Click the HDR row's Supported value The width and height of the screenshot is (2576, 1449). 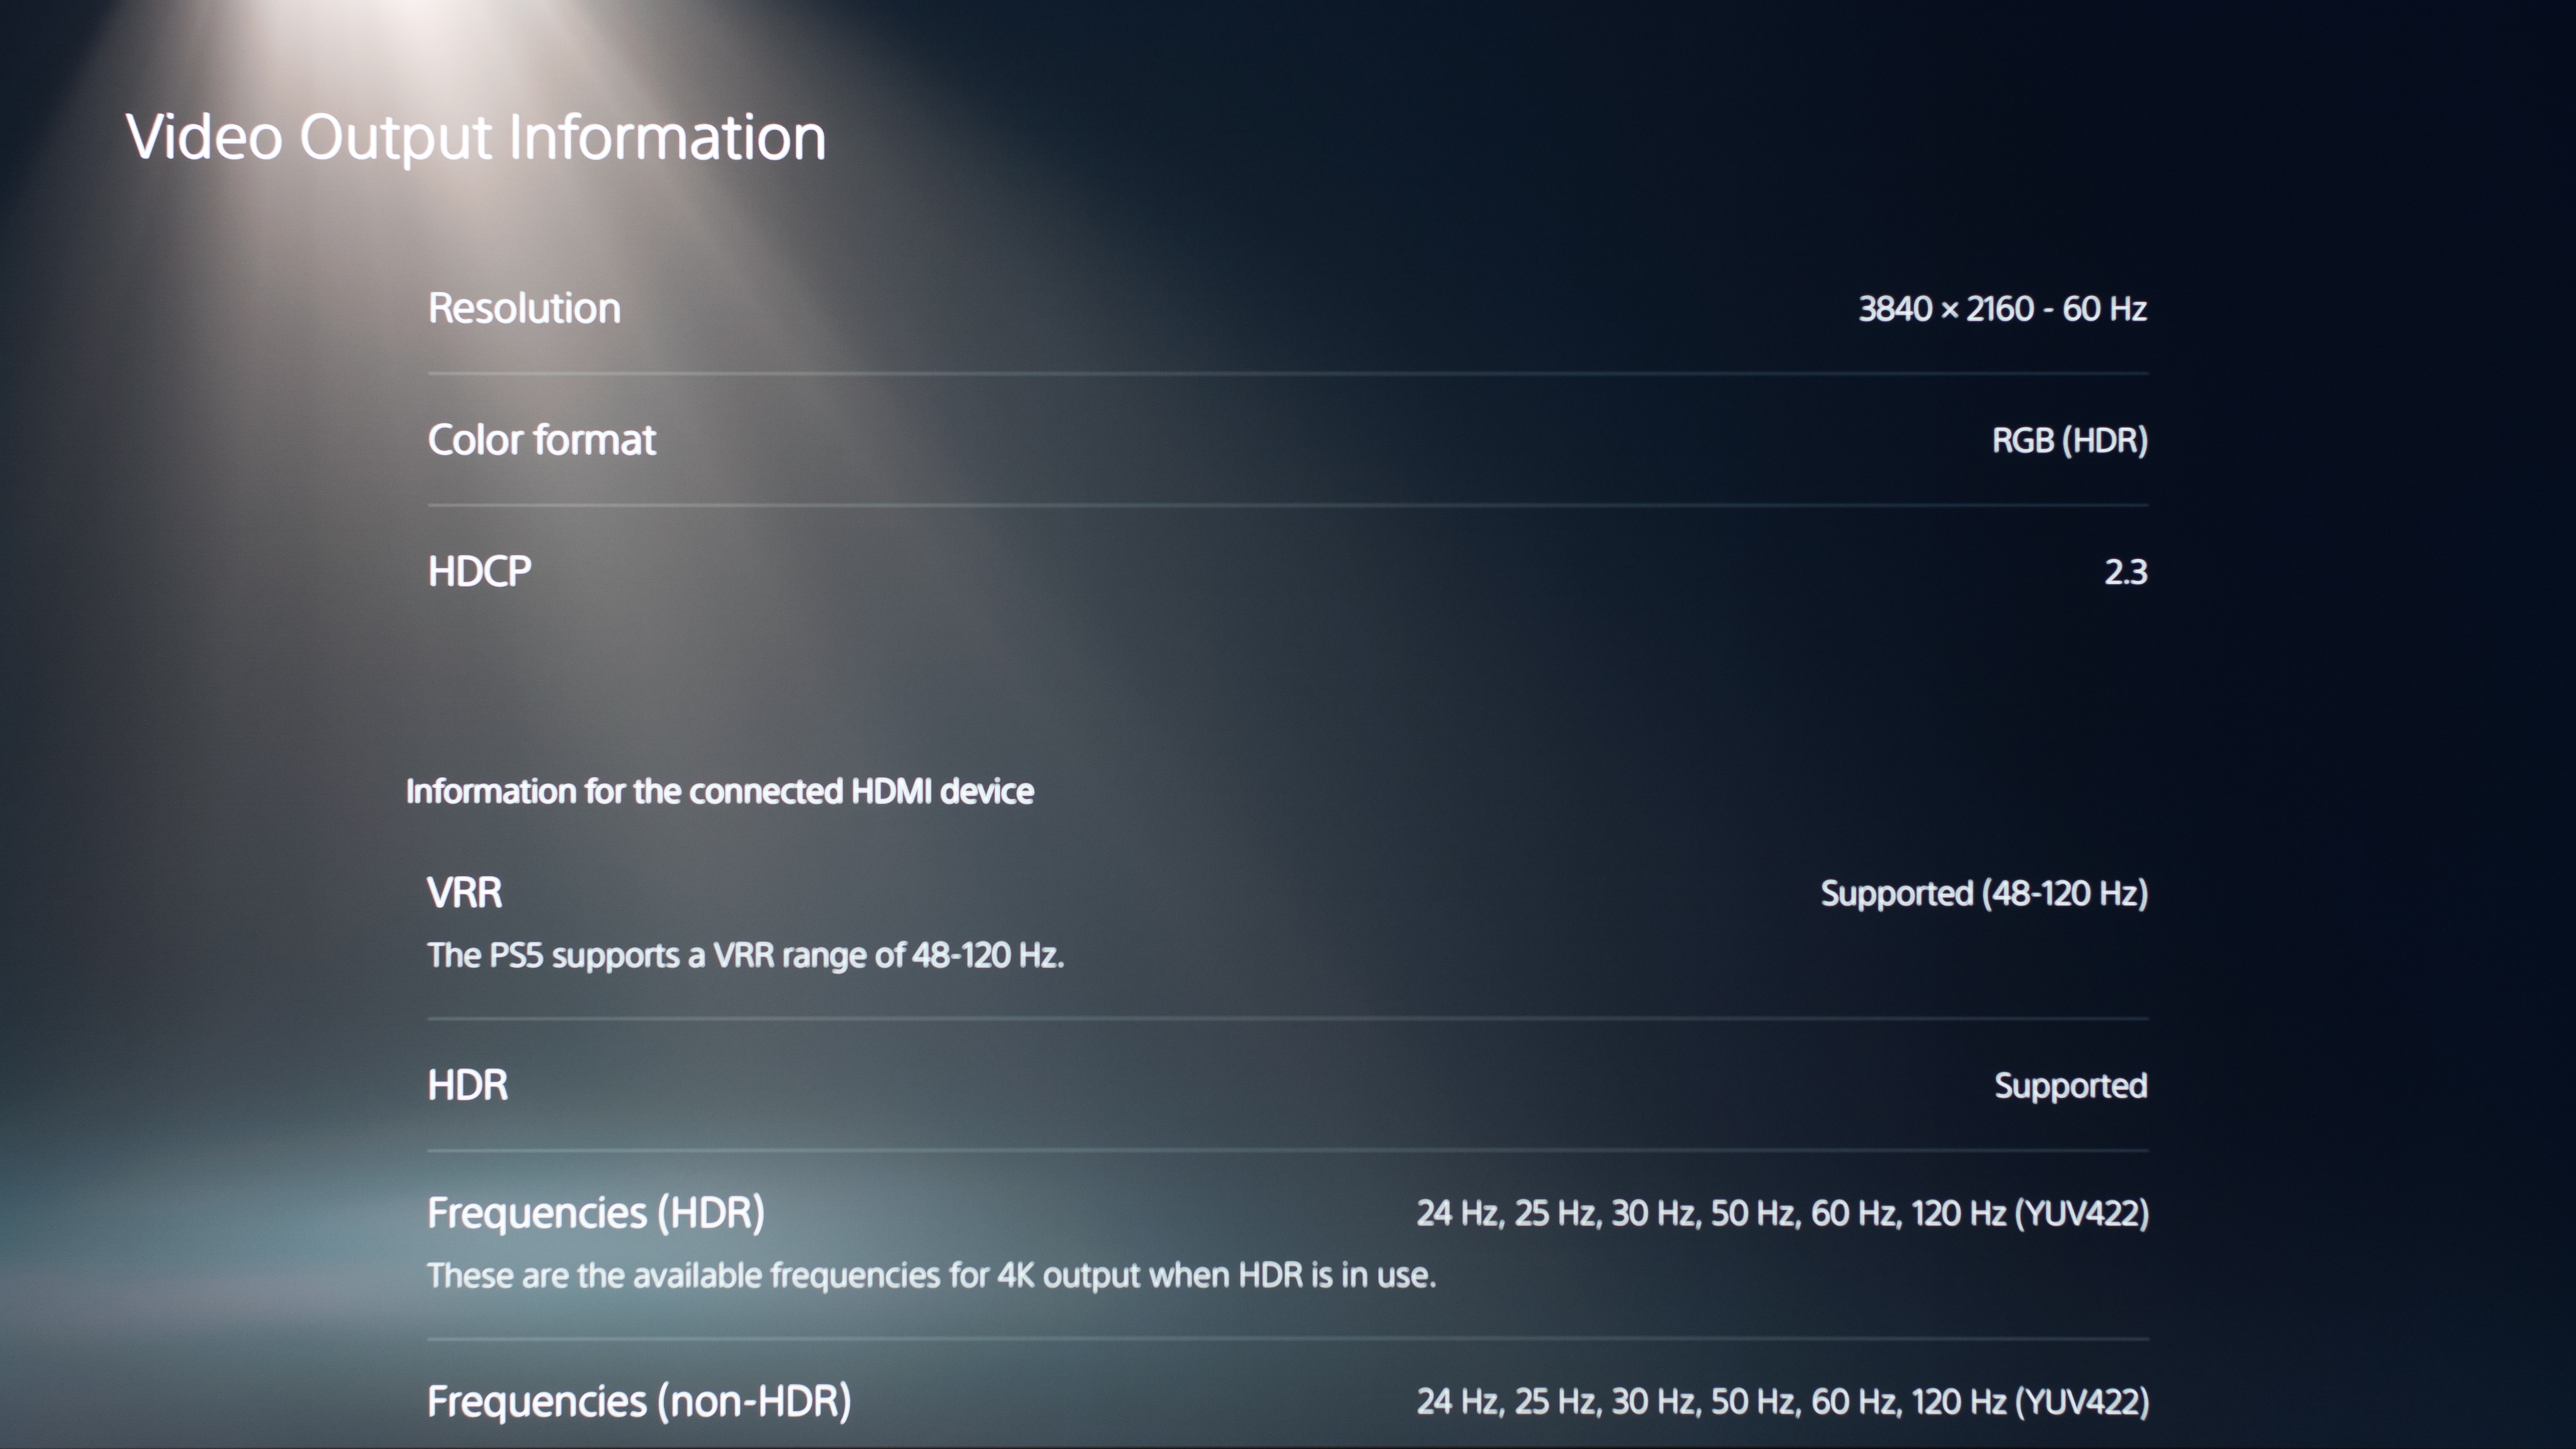(x=2070, y=1086)
